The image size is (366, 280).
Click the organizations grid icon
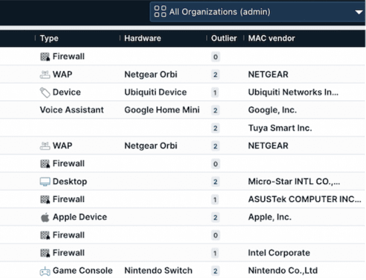160,11
